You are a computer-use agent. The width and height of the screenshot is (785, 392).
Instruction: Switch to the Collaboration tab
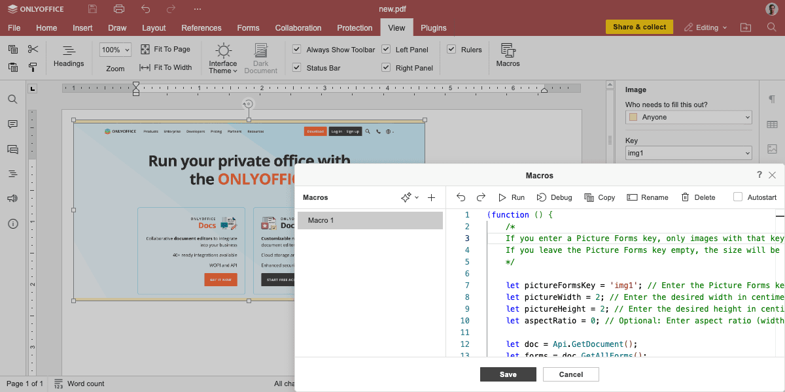(x=298, y=28)
